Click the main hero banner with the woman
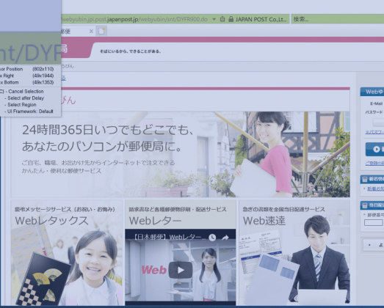 tap(181, 155)
